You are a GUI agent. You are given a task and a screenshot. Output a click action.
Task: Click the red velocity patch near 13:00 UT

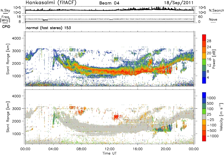(116, 117)
